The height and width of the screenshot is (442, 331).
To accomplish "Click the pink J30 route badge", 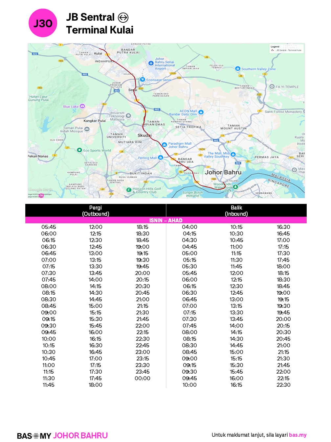I will coord(43,23).
